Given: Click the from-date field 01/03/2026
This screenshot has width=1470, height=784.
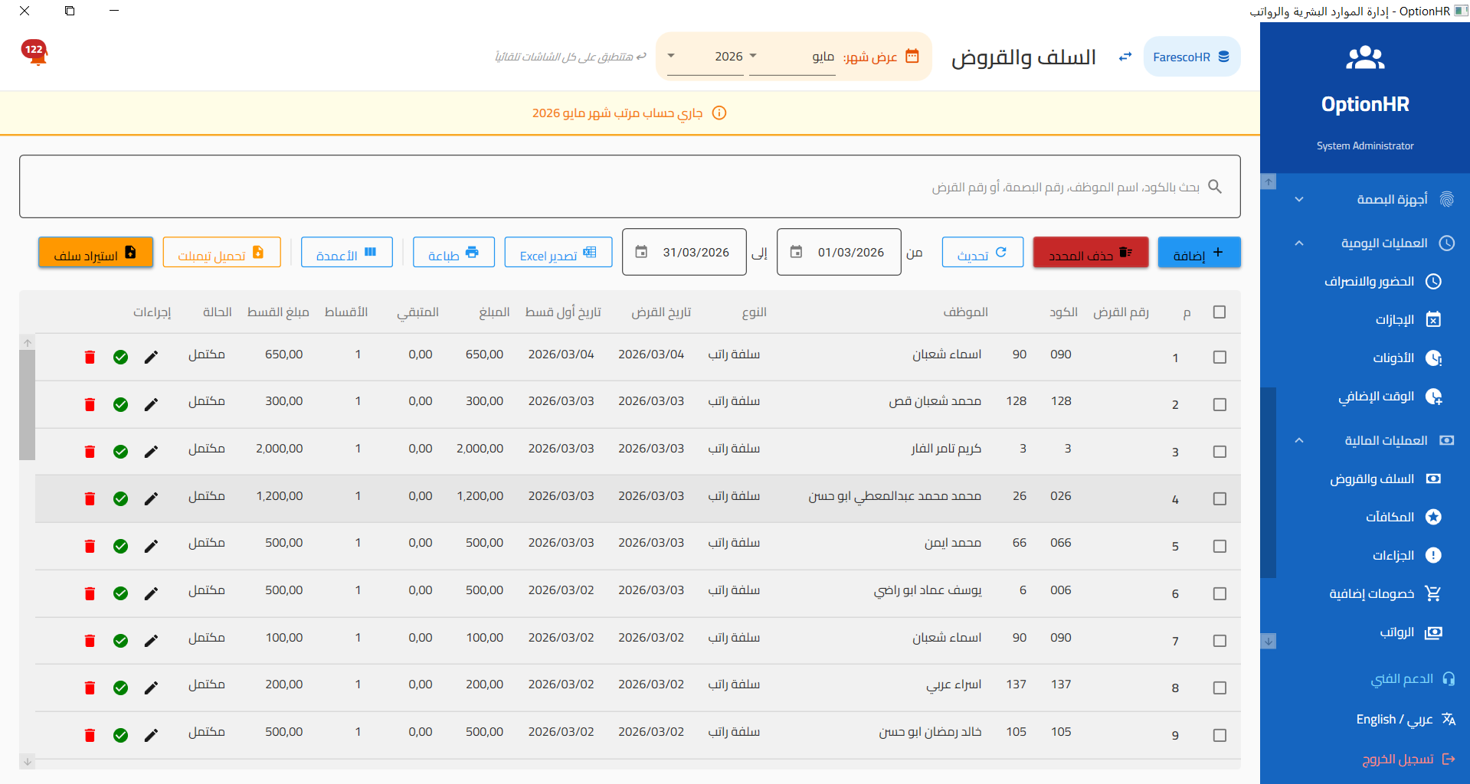Looking at the screenshot, I should (839, 252).
